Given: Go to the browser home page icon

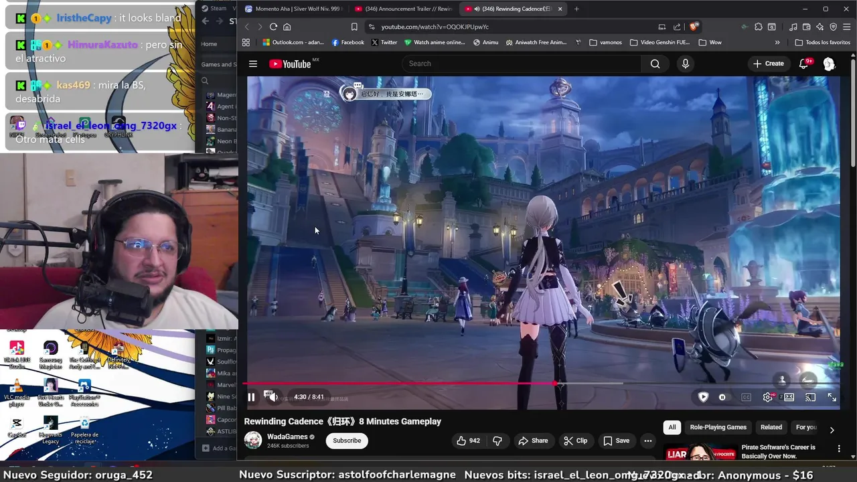Looking at the screenshot, I should pos(287,27).
